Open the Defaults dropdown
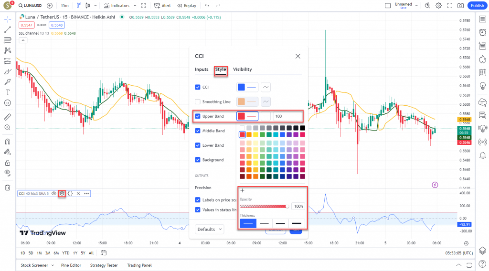Screen dimensions: 489x271 [210, 229]
